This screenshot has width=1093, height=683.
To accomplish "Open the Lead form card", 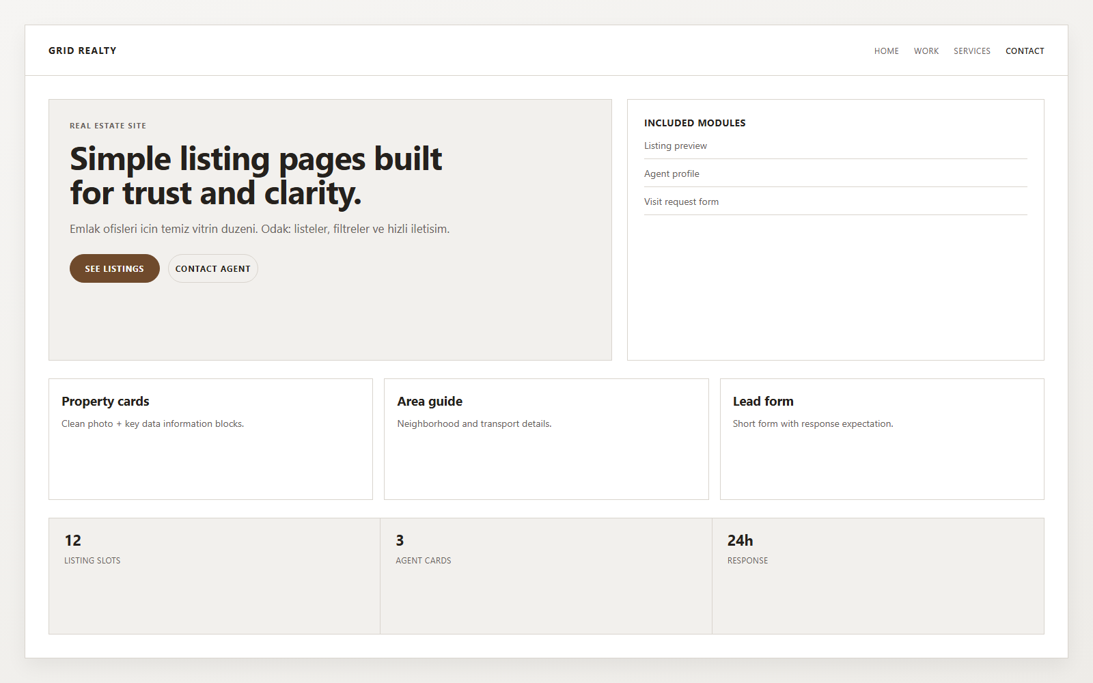I will [x=881, y=438].
